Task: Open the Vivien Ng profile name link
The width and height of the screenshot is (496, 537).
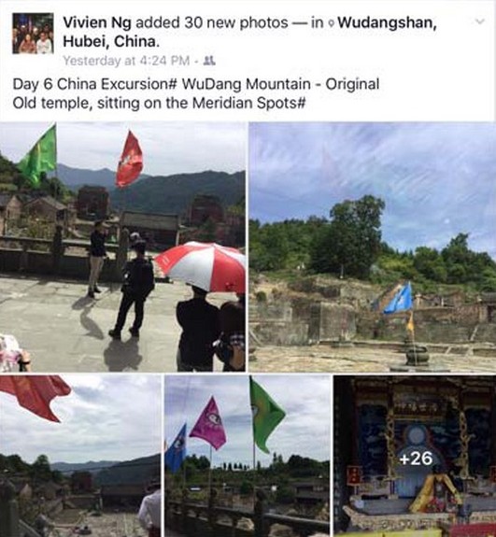Action: point(97,22)
